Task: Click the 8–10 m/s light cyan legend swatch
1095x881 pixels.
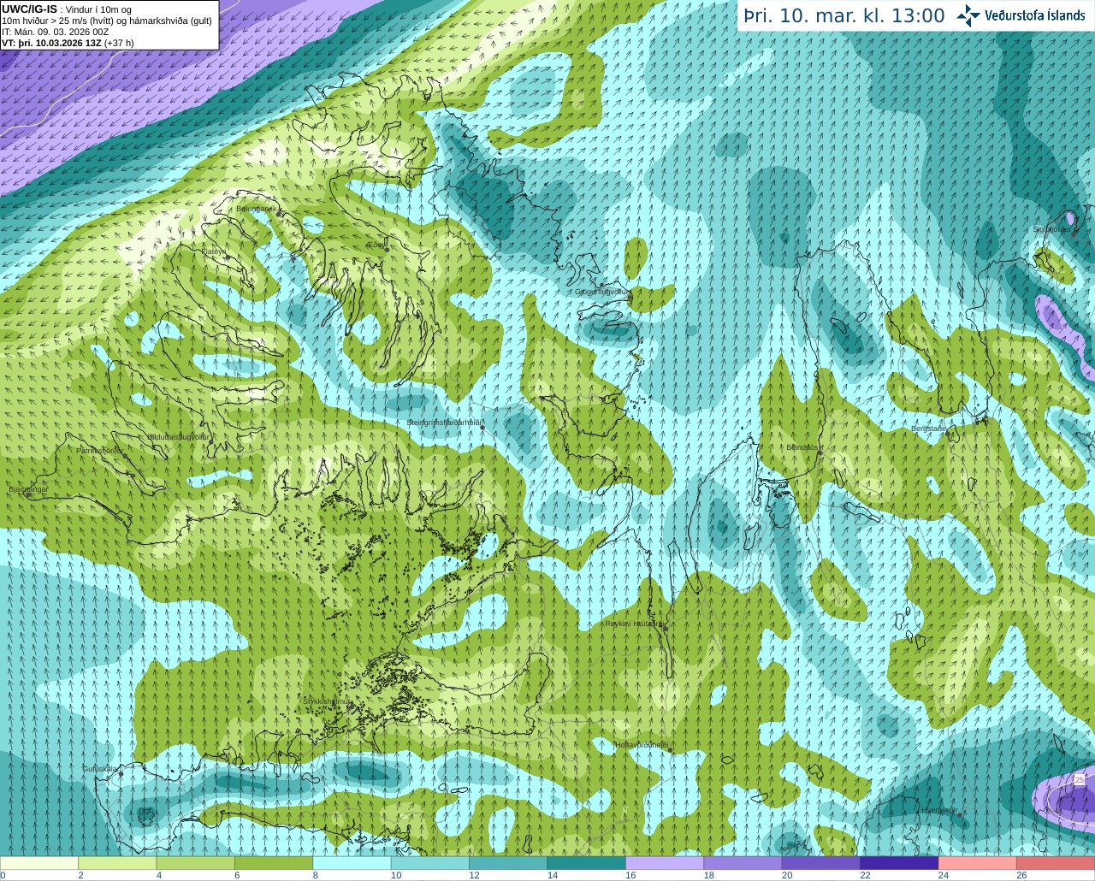Action: tap(352, 863)
